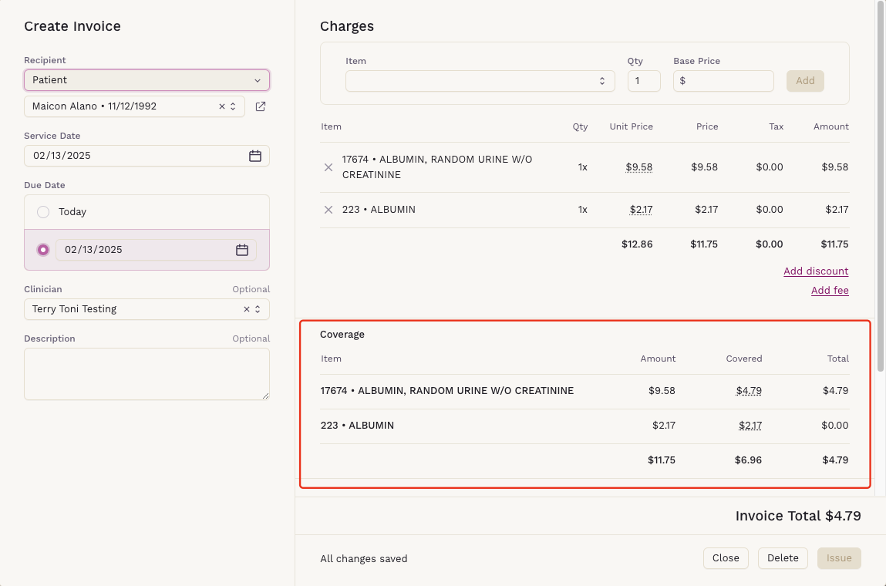Expand the patient selector arrows
This screenshot has height=586, width=886.
233,106
